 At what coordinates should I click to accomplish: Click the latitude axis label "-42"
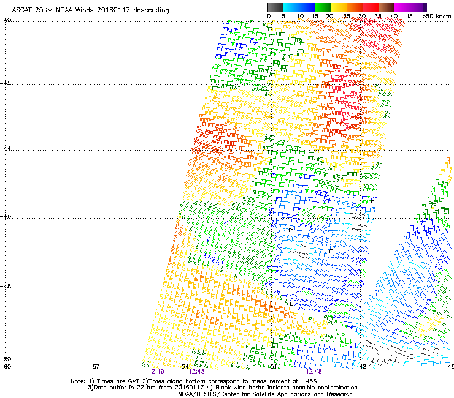(6, 83)
